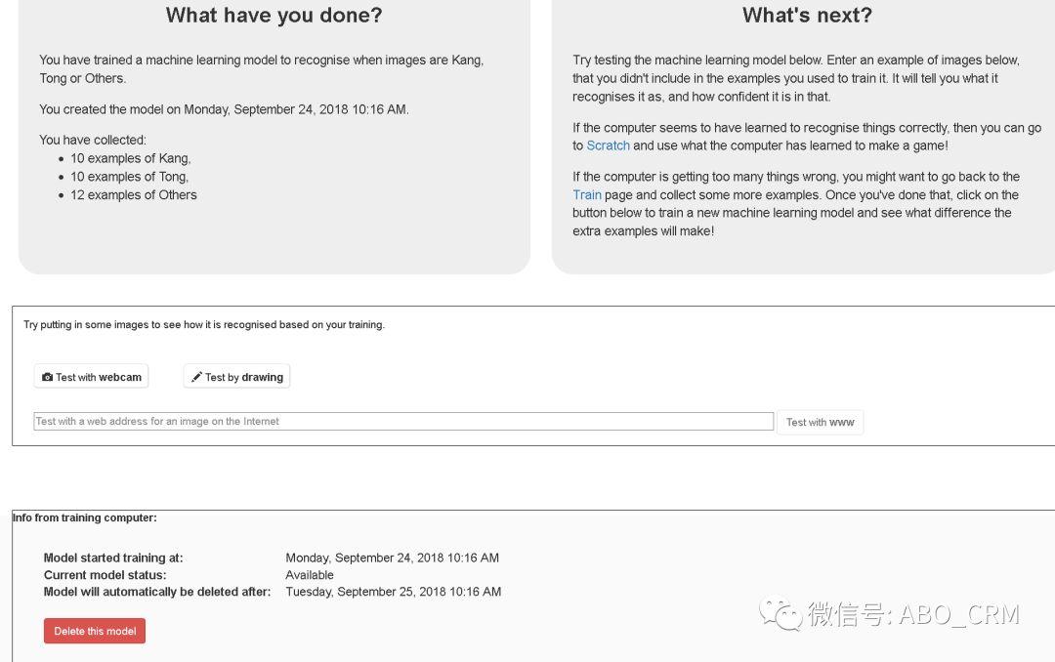Select the 10 examples of Tong item
This screenshot has width=1055, height=662.
point(129,177)
